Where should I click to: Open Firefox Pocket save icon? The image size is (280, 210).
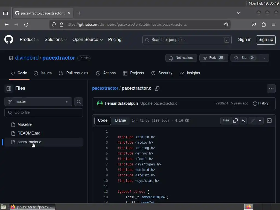coord(253,24)
